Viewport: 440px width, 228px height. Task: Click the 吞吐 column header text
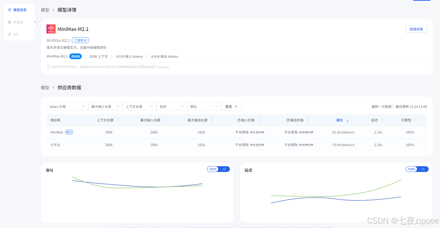point(339,120)
